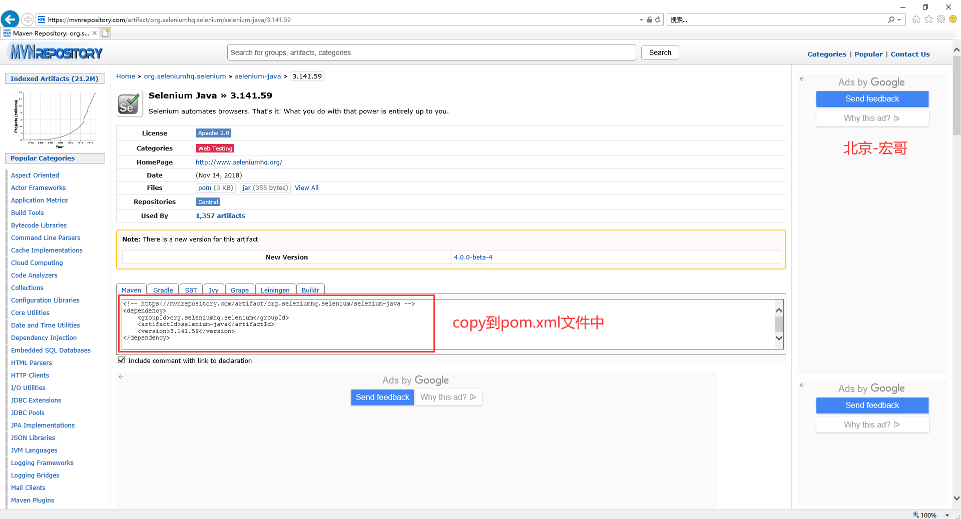This screenshot has height=519, width=961.
Task: Open browser settings gear icon
Action: tap(941, 19)
